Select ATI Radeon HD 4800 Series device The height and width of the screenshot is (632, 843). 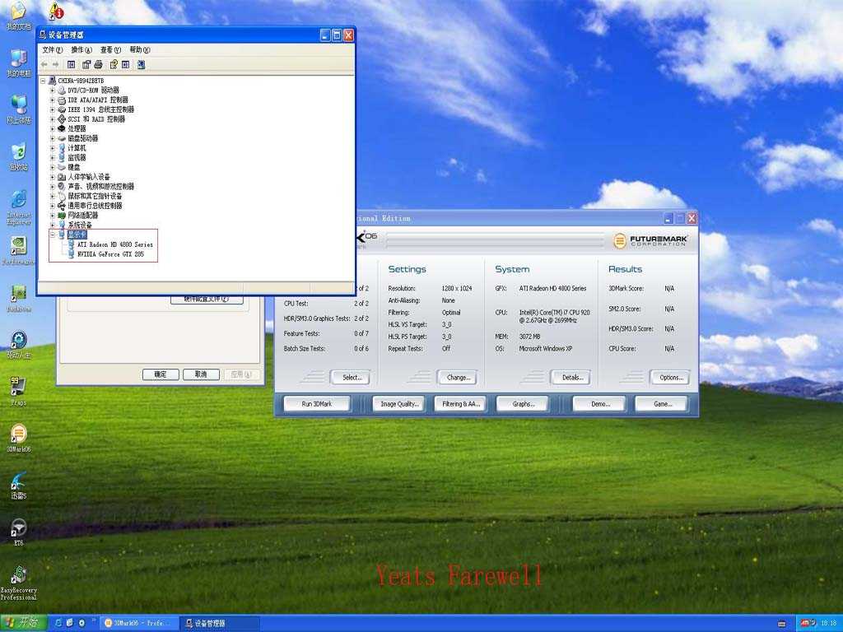pos(114,244)
